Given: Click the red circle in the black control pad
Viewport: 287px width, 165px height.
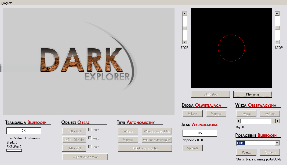Looking at the screenshot, I should point(231,48).
